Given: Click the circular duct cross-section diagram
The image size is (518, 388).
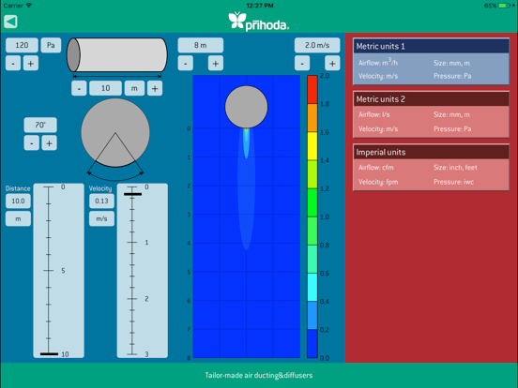Looking at the screenshot, I should 115,133.
